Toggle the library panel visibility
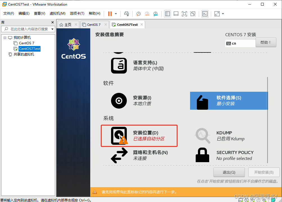The width and height of the screenshot is (282, 202). 167,13
